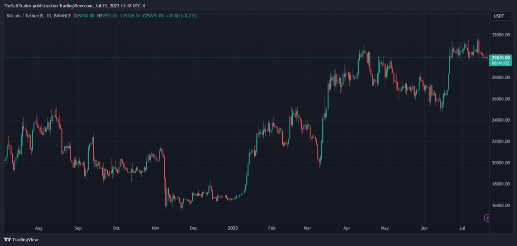This screenshot has height=246, width=517.
Task: Click the +70.00 (+0.23%) change value
Action: pyautogui.click(x=181, y=15)
